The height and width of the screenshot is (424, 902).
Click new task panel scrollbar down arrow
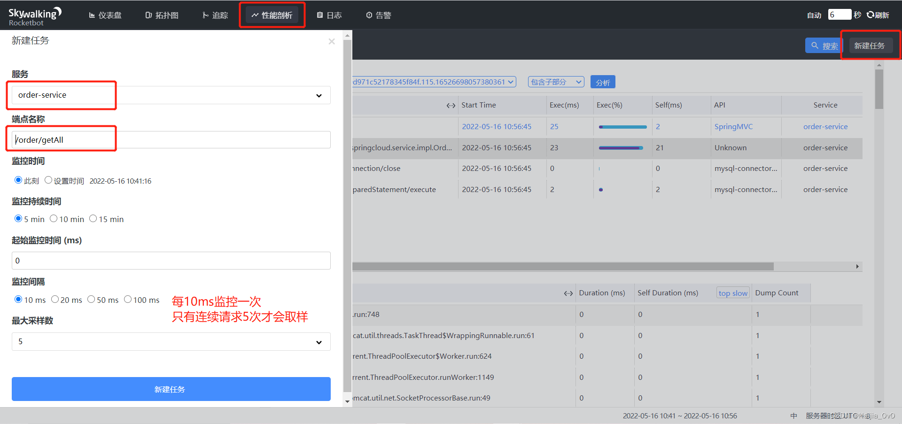click(x=347, y=401)
